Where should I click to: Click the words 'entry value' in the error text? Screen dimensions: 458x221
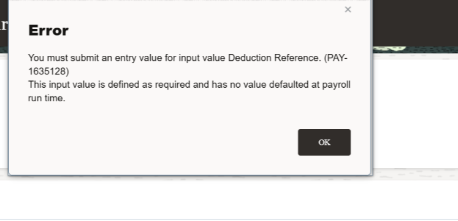click(x=138, y=58)
